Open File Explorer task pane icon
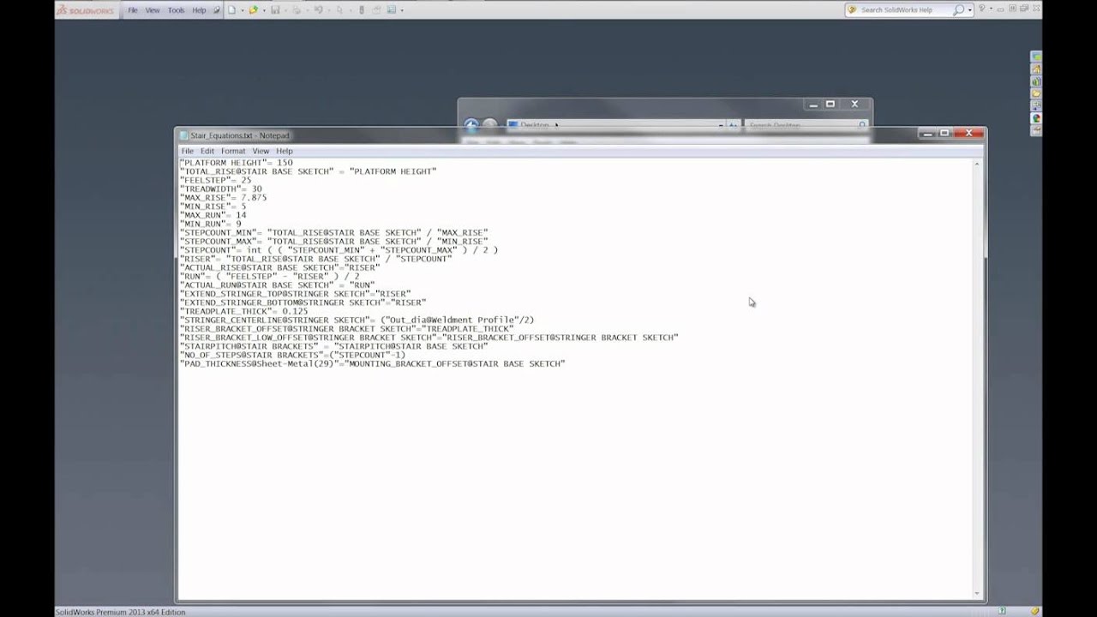1097x617 pixels. (x=1036, y=93)
